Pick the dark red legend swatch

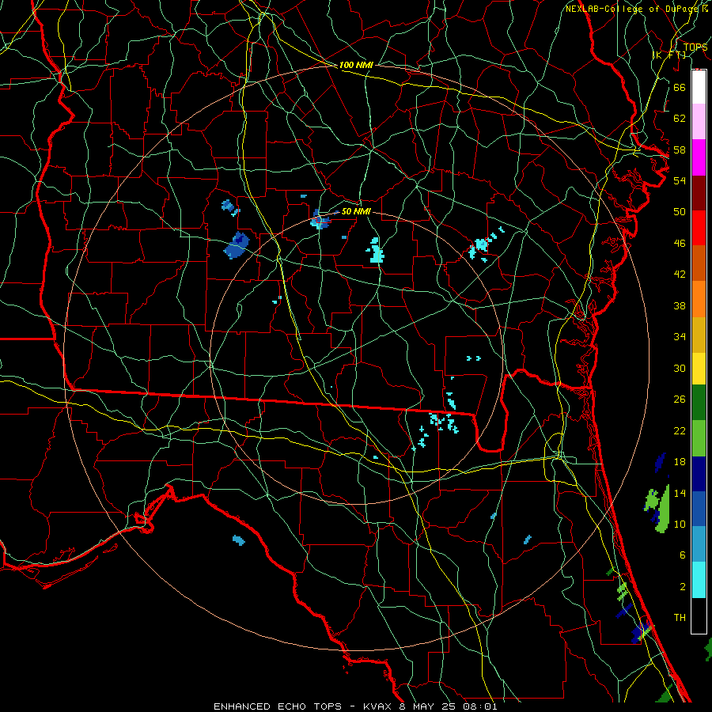coord(699,194)
